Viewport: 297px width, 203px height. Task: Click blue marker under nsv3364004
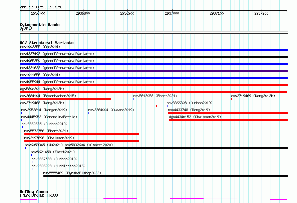tap(89, 113)
